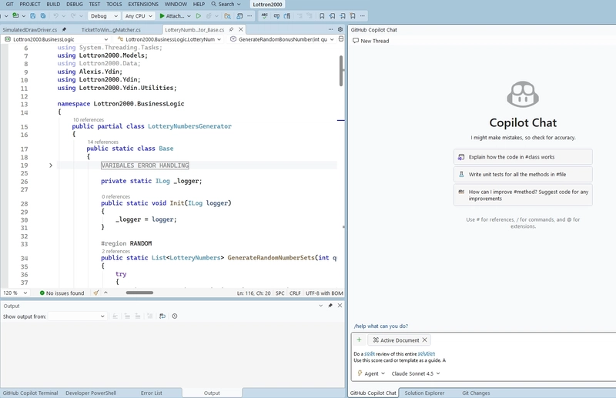Image resolution: width=616 pixels, height=398 pixels.
Task: Remove the Active Document attachment chip
Action: [x=424, y=339]
